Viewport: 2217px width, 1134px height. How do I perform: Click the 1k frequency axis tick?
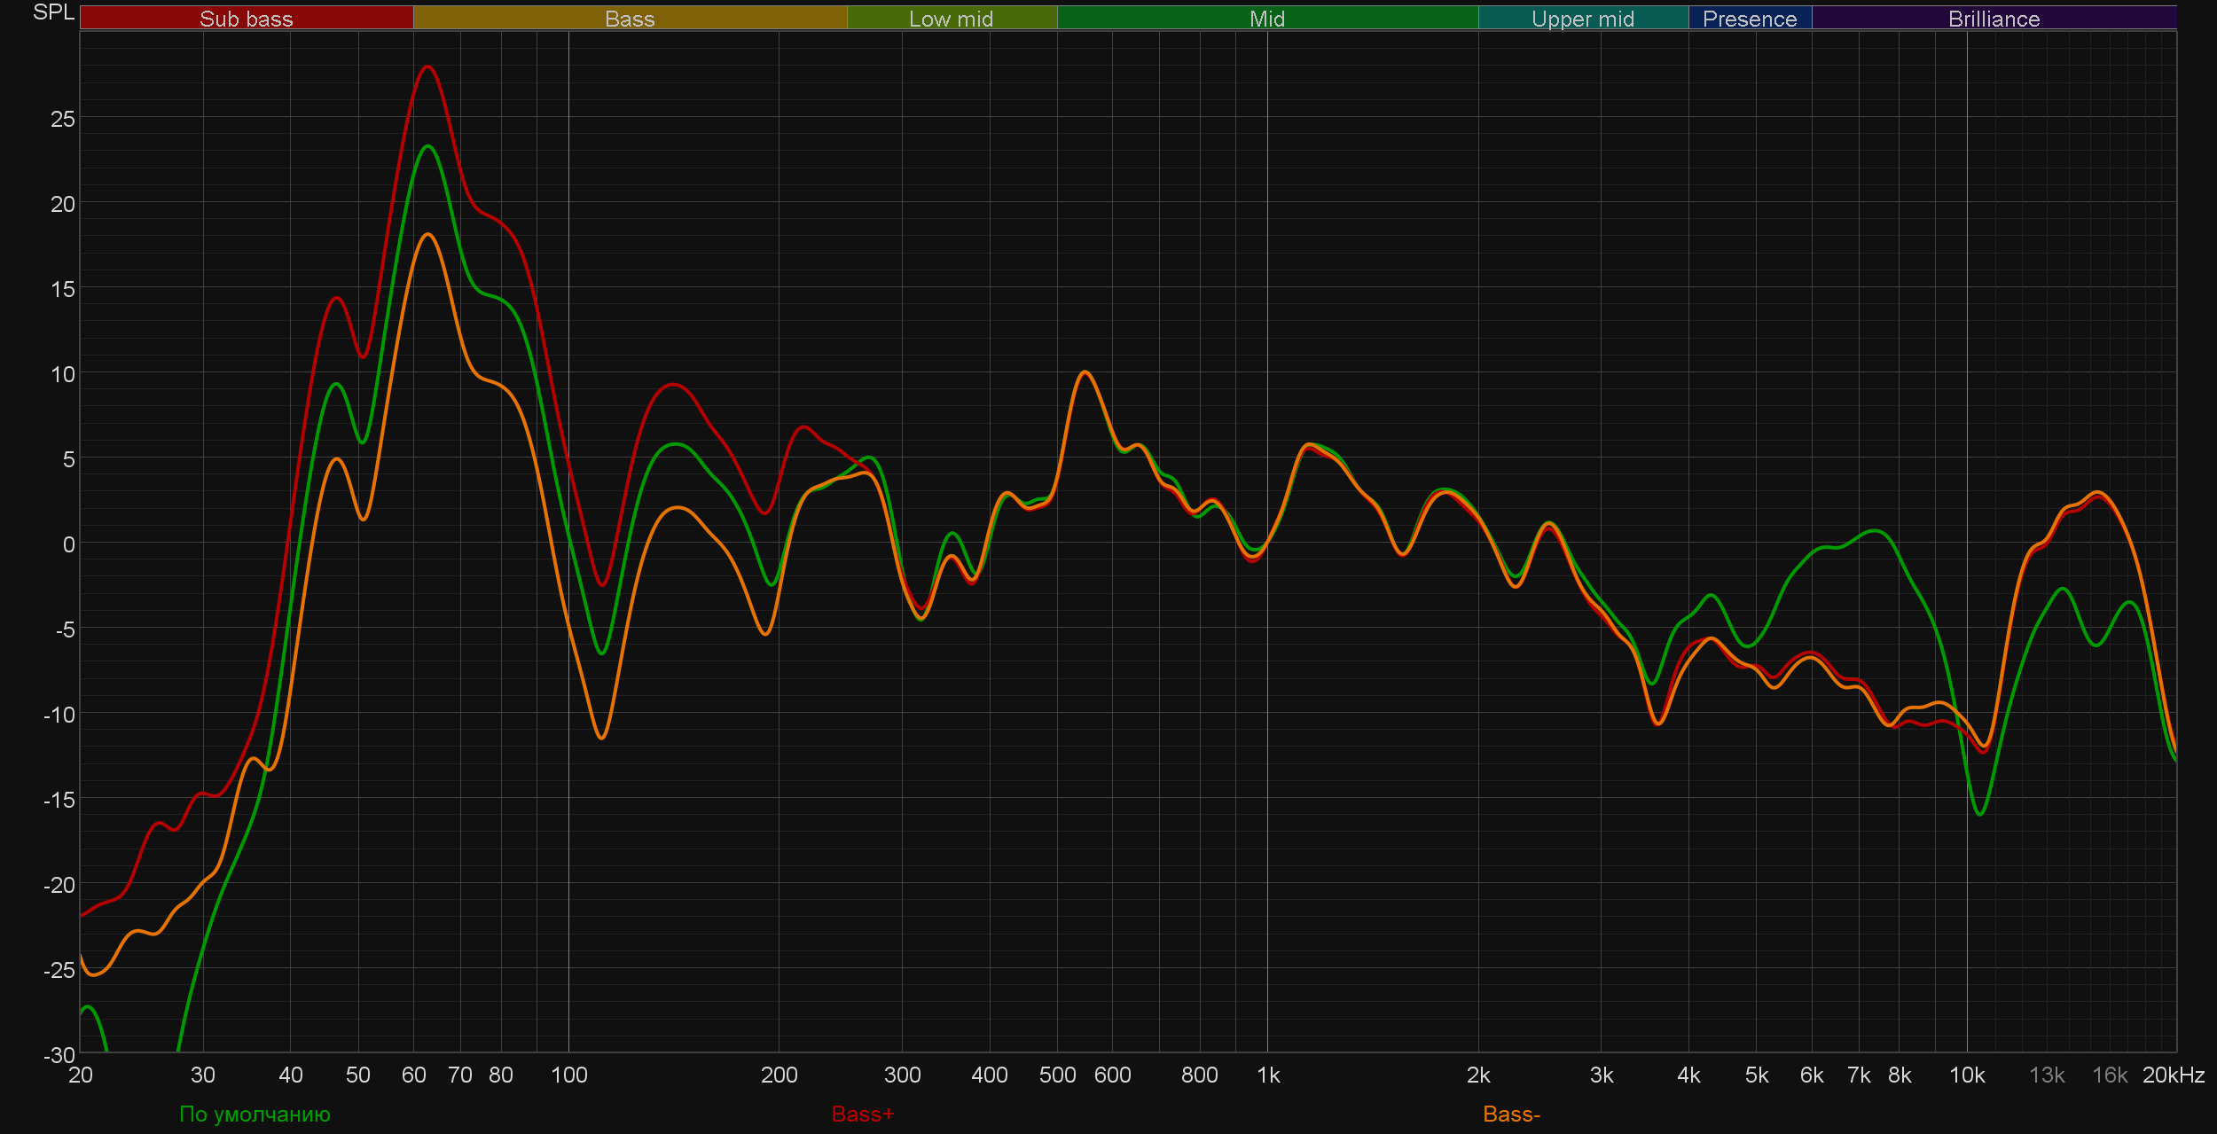tap(1268, 1075)
